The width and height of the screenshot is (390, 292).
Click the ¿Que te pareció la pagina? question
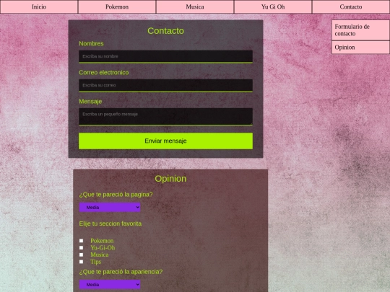point(116,195)
